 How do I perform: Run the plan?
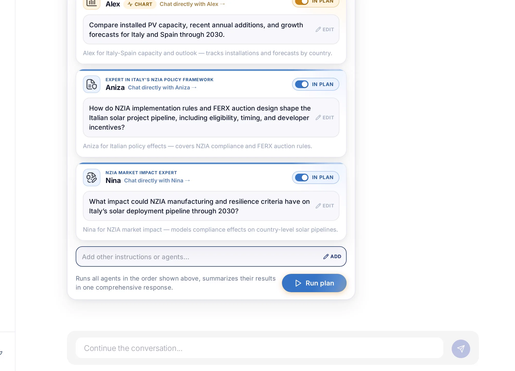coord(314,283)
